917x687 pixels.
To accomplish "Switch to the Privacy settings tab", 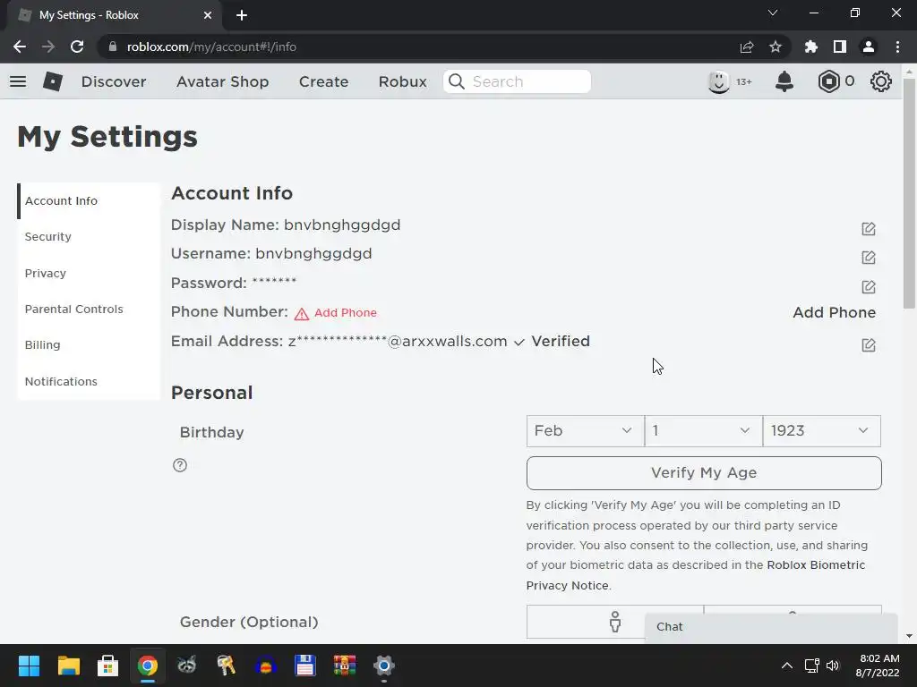I will pyautogui.click(x=89, y=273).
